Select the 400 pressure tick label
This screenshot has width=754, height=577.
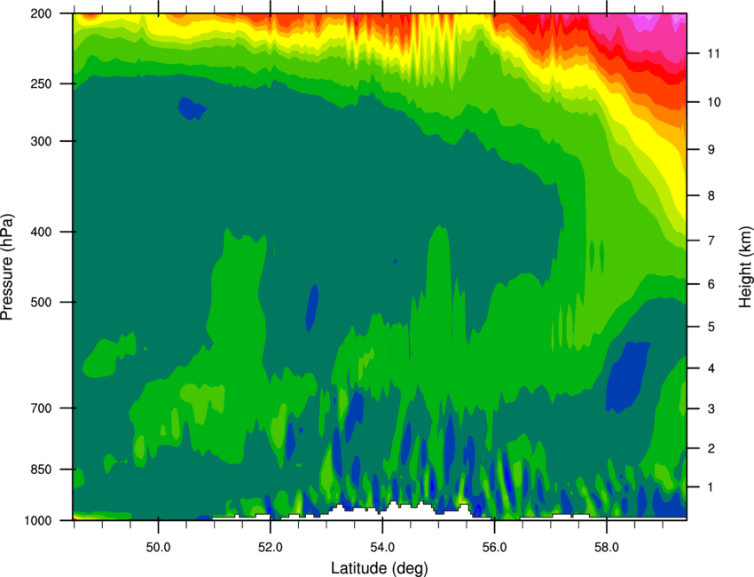click(x=42, y=232)
